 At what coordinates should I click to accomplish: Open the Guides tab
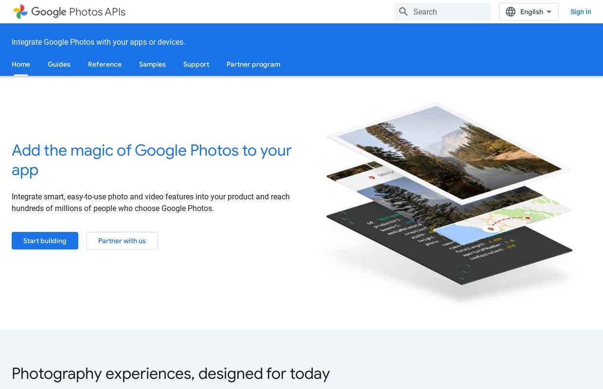(59, 64)
